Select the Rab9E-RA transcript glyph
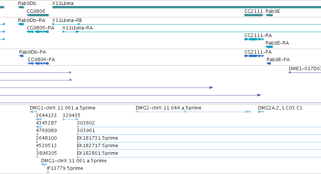This screenshot has width=321, height=174. 269,47
